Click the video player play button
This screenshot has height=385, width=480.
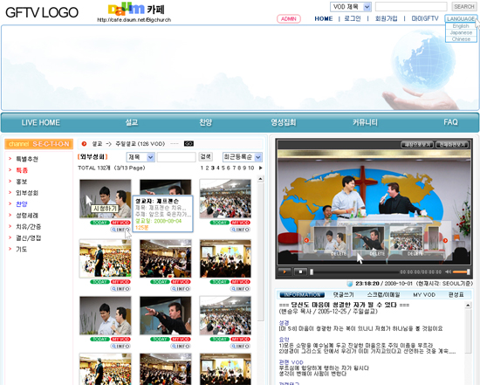click(285, 272)
